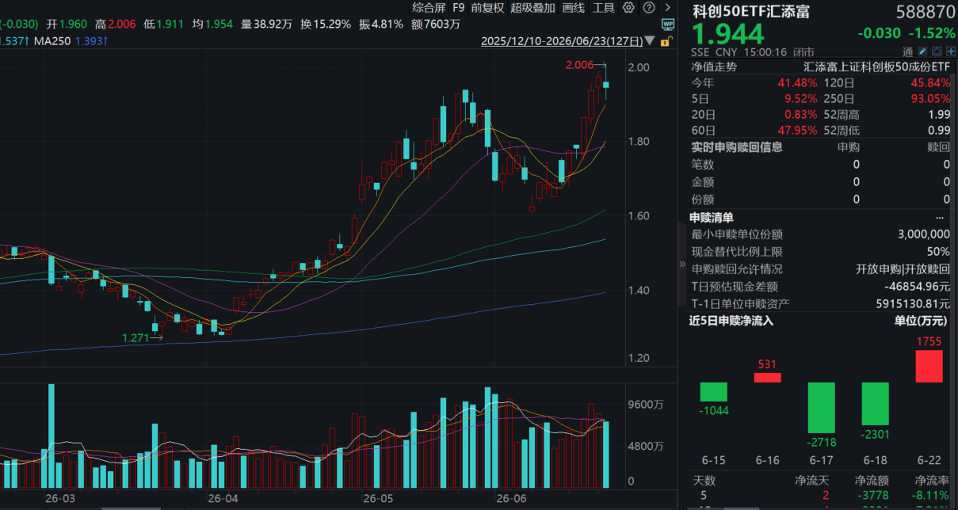Viewport: 958px width, 510px height.
Task: Open 申赎清单 more options ellipsis
Action: pos(940,217)
